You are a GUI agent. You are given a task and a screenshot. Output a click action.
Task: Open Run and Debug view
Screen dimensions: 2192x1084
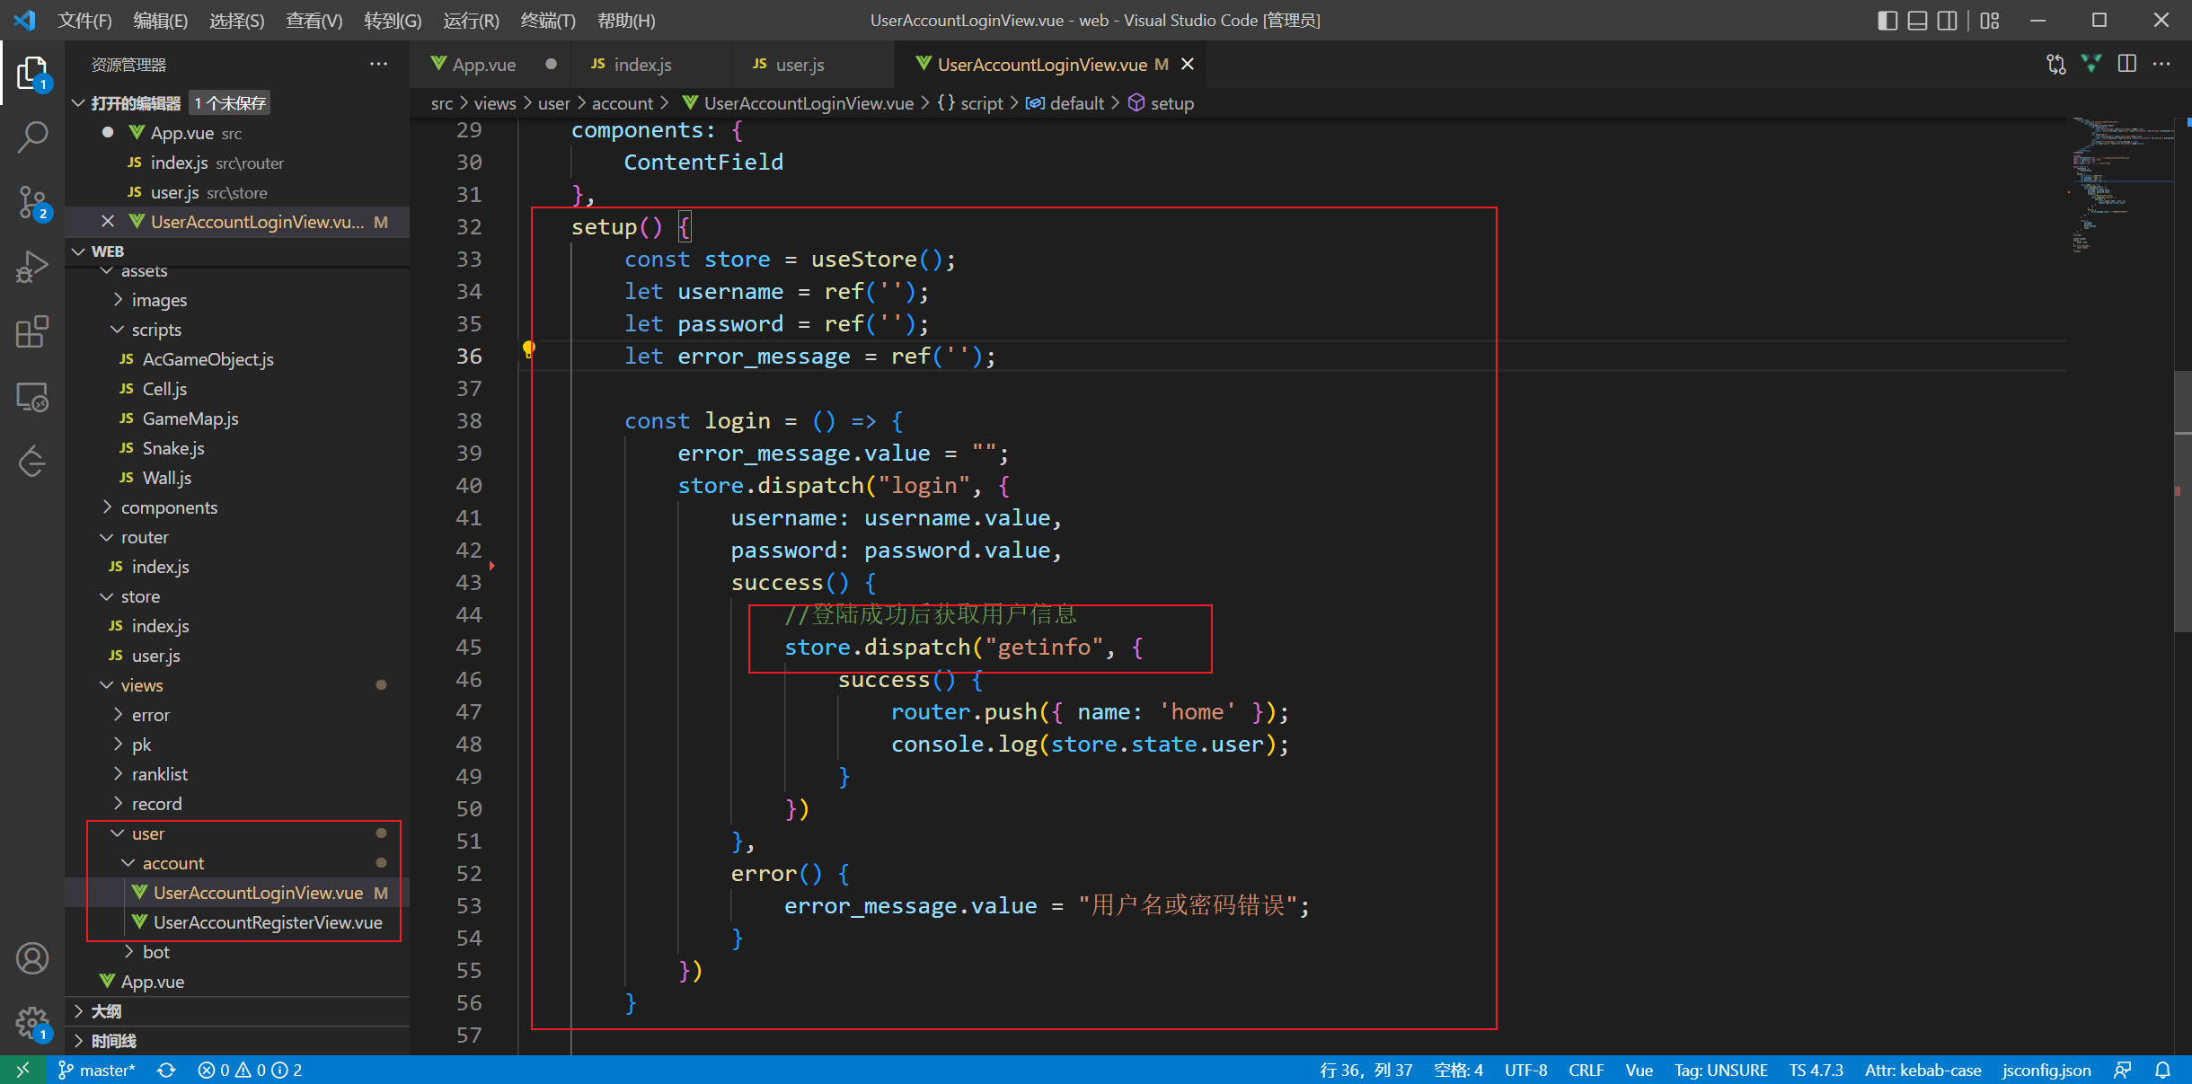(x=32, y=267)
